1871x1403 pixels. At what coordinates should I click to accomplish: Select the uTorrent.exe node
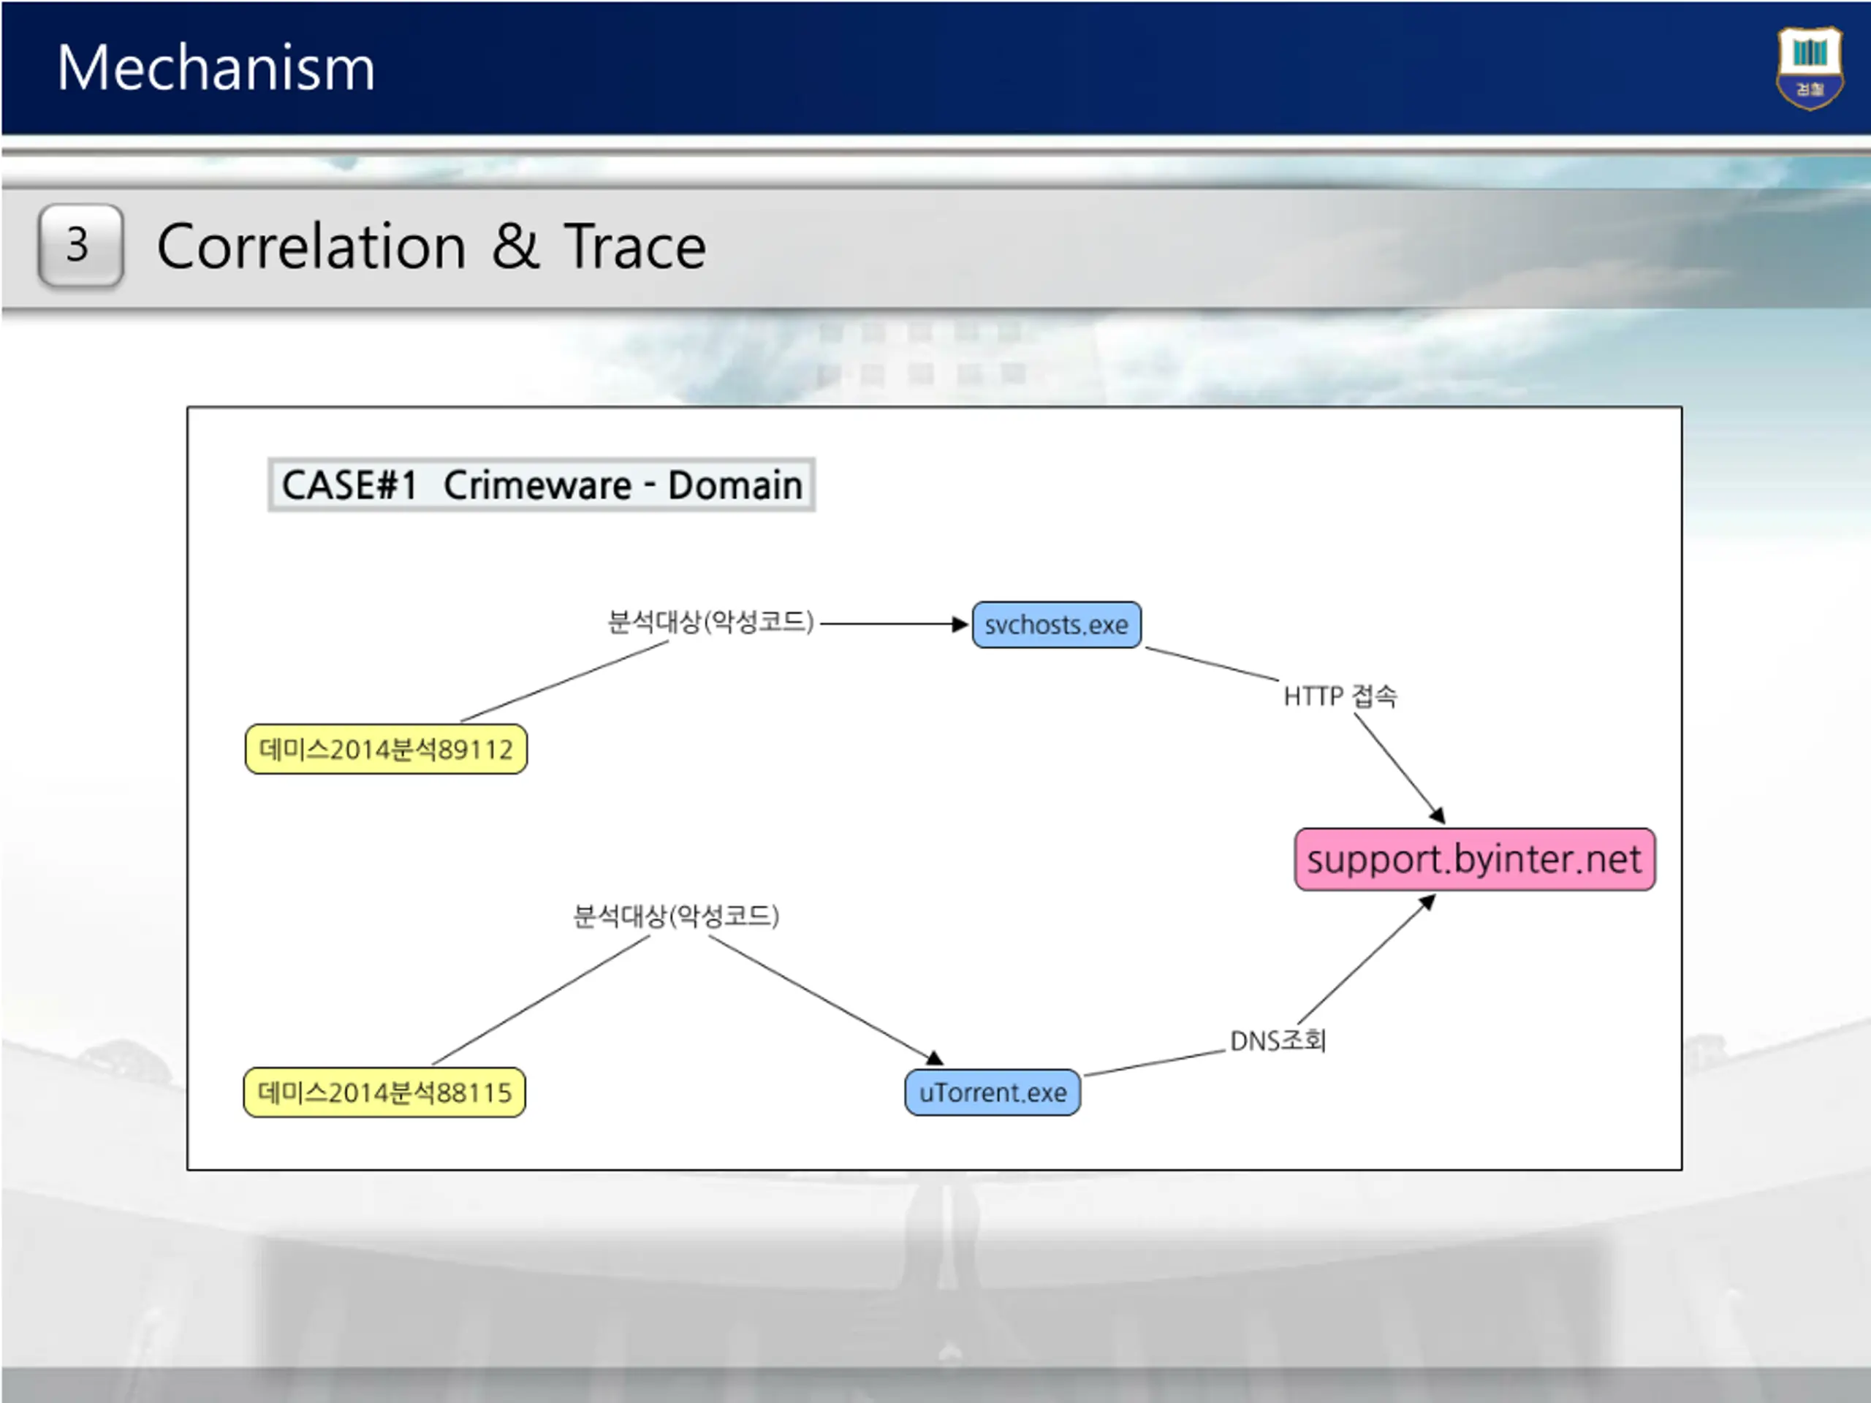[993, 1092]
